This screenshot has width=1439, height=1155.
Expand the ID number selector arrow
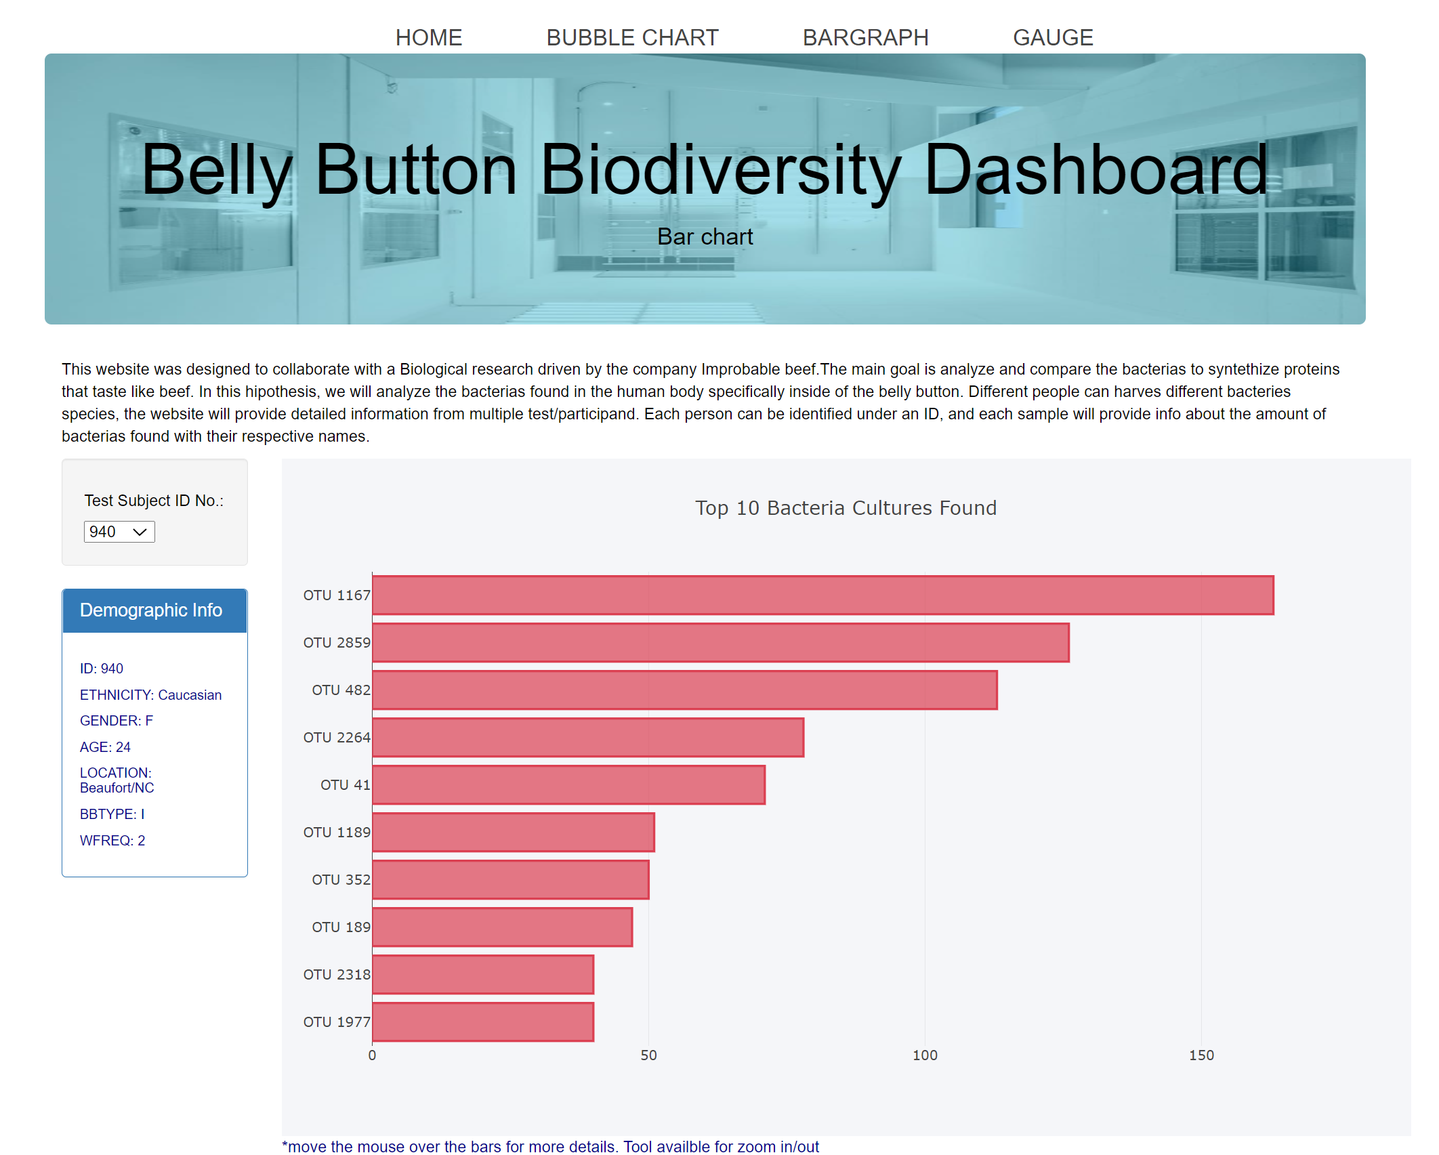click(141, 532)
